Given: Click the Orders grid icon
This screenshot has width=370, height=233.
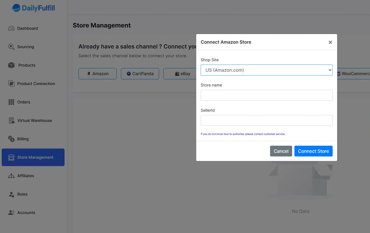Looking at the screenshot, I should (11, 102).
